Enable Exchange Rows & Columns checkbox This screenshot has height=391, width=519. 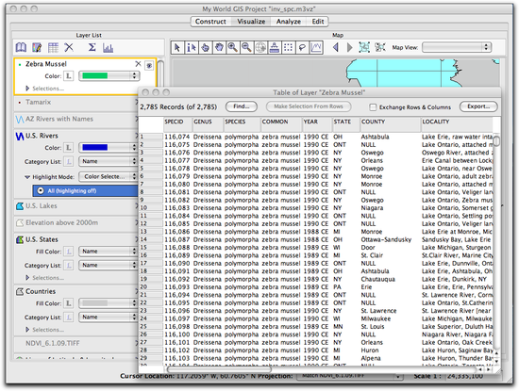373,107
